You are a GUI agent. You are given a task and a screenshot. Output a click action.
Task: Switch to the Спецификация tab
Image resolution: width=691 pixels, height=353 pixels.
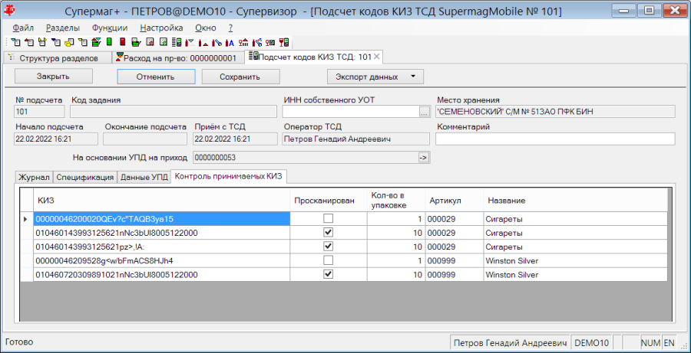tap(85, 177)
